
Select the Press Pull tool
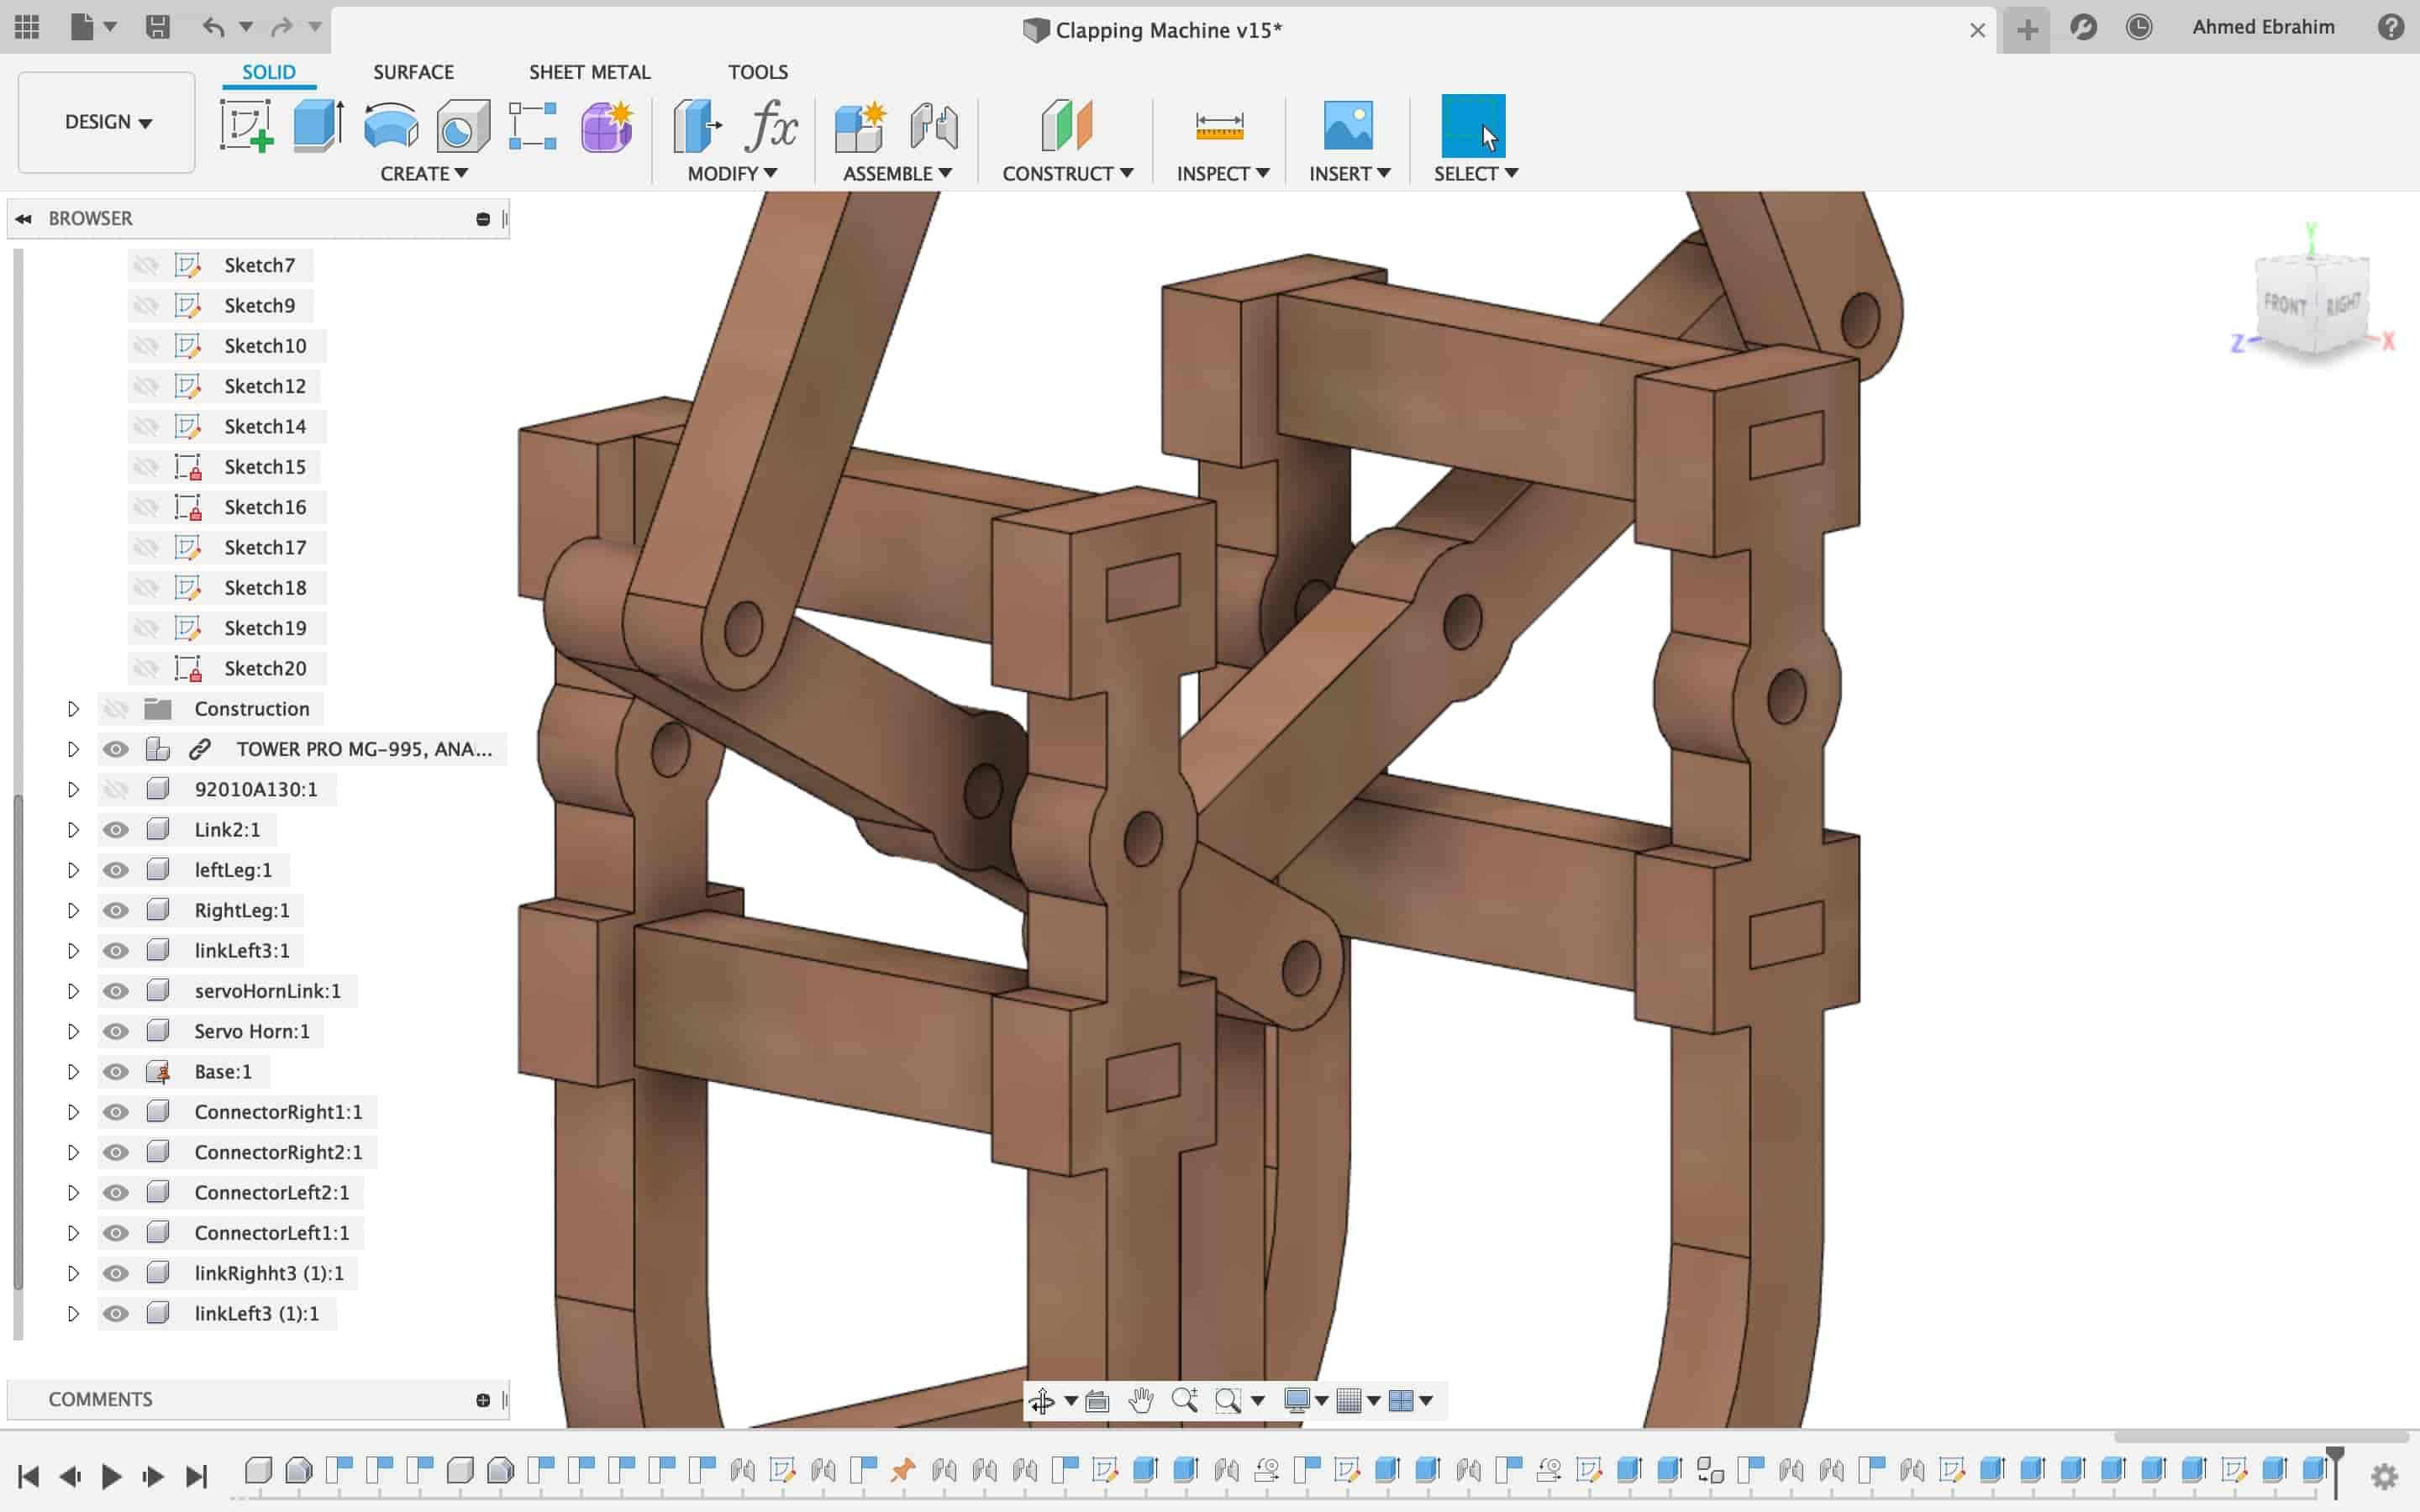tap(697, 126)
